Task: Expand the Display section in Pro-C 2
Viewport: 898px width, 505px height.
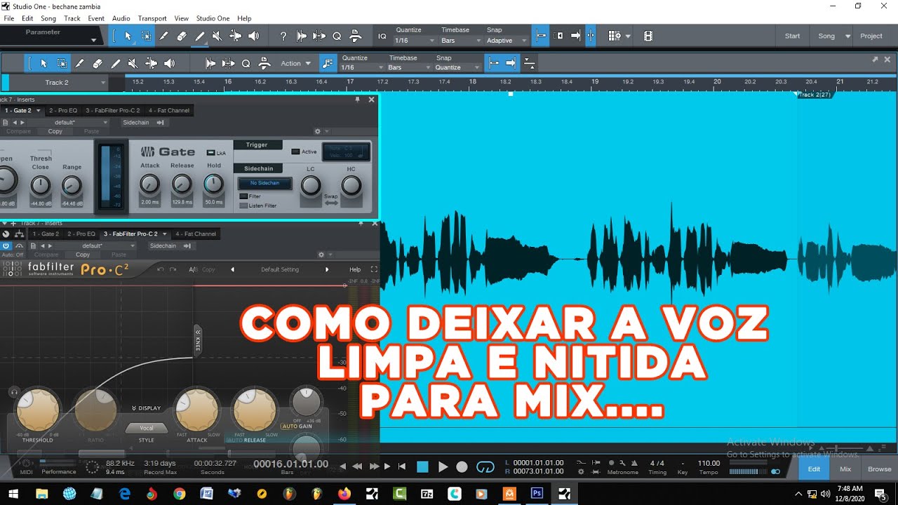Action: (146, 408)
